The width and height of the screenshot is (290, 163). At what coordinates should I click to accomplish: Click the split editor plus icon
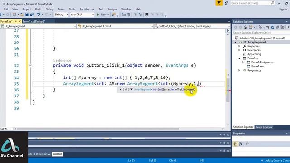coord(228,31)
